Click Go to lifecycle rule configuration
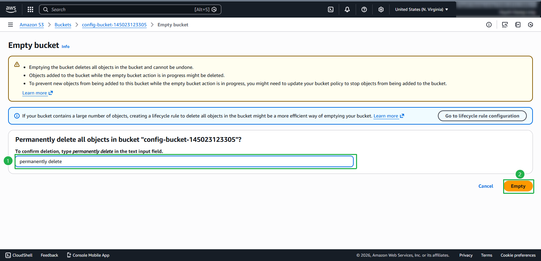 (482, 116)
